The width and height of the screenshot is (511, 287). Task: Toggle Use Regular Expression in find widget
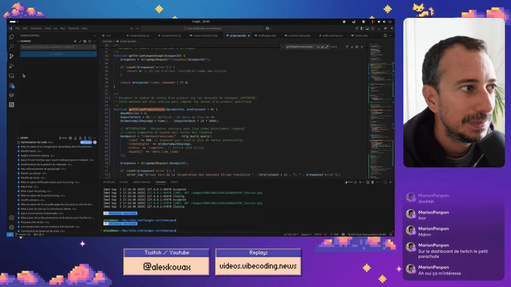tap(327, 47)
